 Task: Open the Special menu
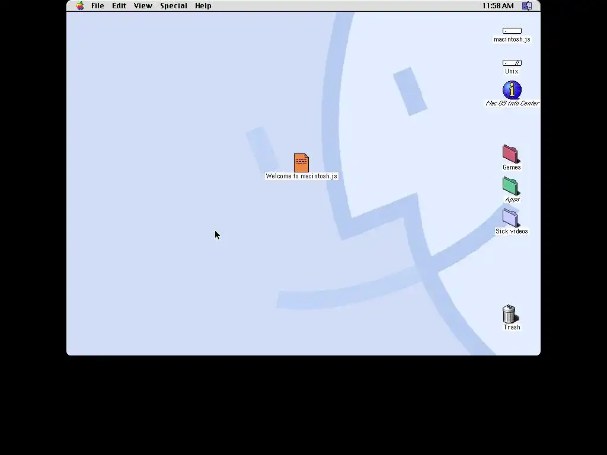[x=174, y=6]
